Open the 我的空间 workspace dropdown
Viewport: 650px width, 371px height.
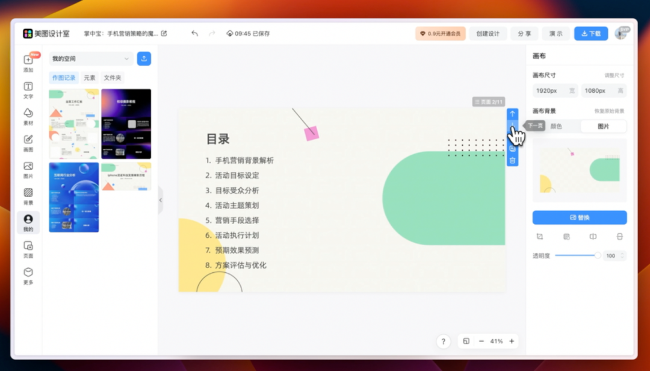click(x=90, y=58)
